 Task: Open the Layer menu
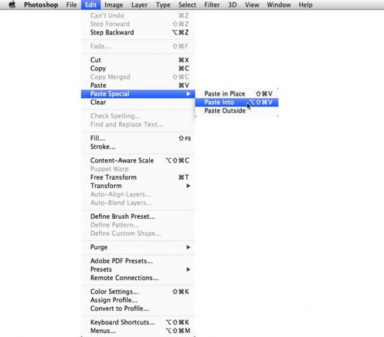140,4
